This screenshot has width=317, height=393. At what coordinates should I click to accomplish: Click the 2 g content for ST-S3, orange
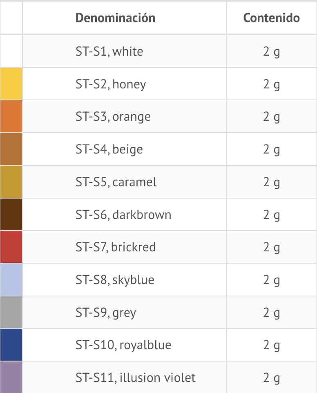tap(271, 117)
